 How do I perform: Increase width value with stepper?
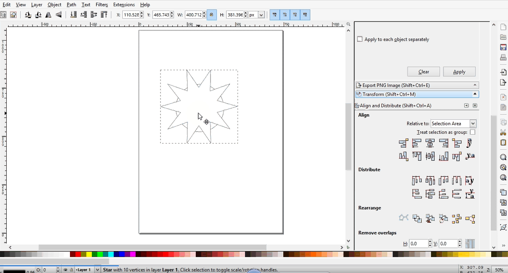(x=204, y=13)
